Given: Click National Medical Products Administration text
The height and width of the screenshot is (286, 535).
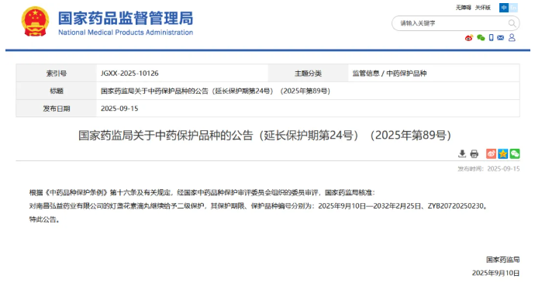Looking at the screenshot, I should pyautogui.click(x=126, y=33).
